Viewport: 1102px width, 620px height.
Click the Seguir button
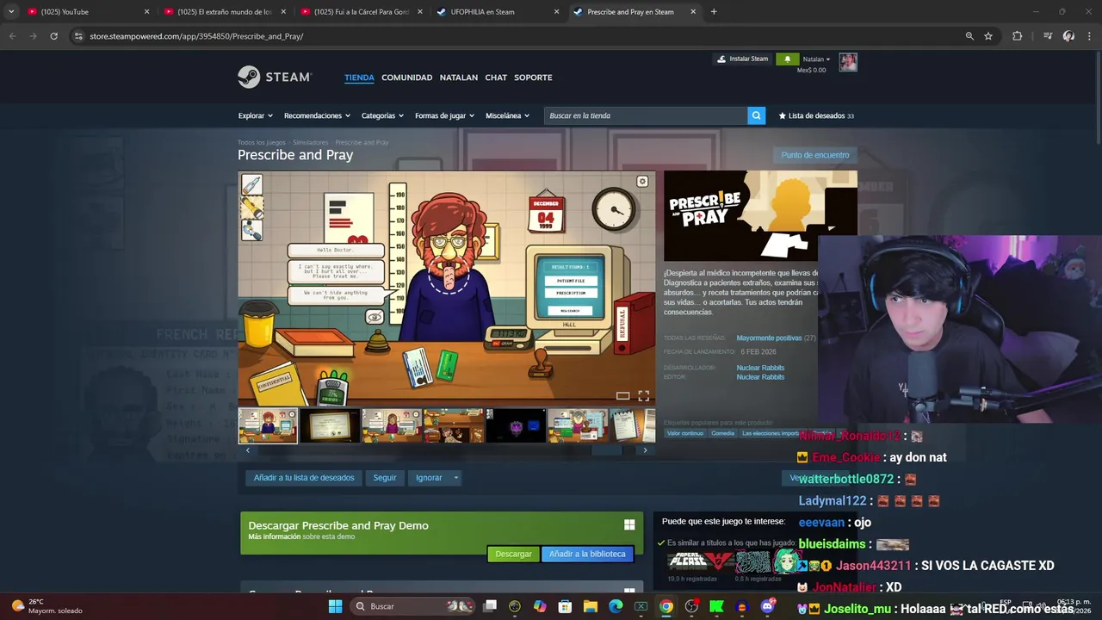click(x=385, y=478)
